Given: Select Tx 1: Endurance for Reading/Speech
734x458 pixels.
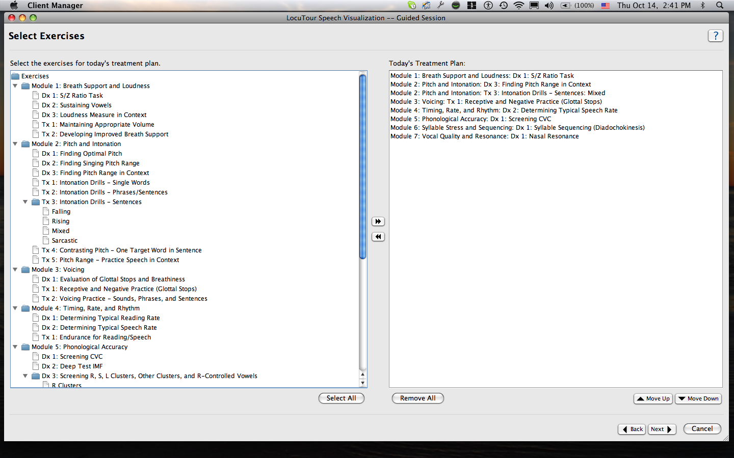Looking at the screenshot, I should (96, 337).
